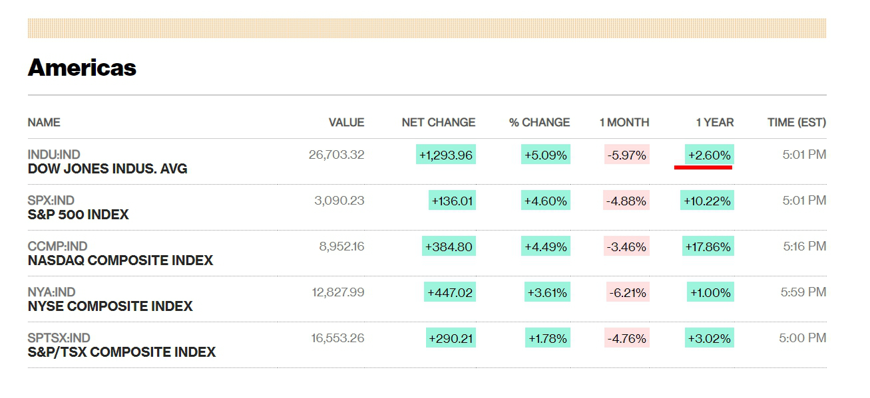Click NYSE Composite net change +447.02

(x=450, y=292)
